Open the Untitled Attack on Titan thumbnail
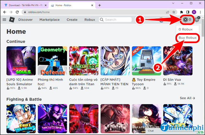205x135 pixels. [x=84, y=61]
